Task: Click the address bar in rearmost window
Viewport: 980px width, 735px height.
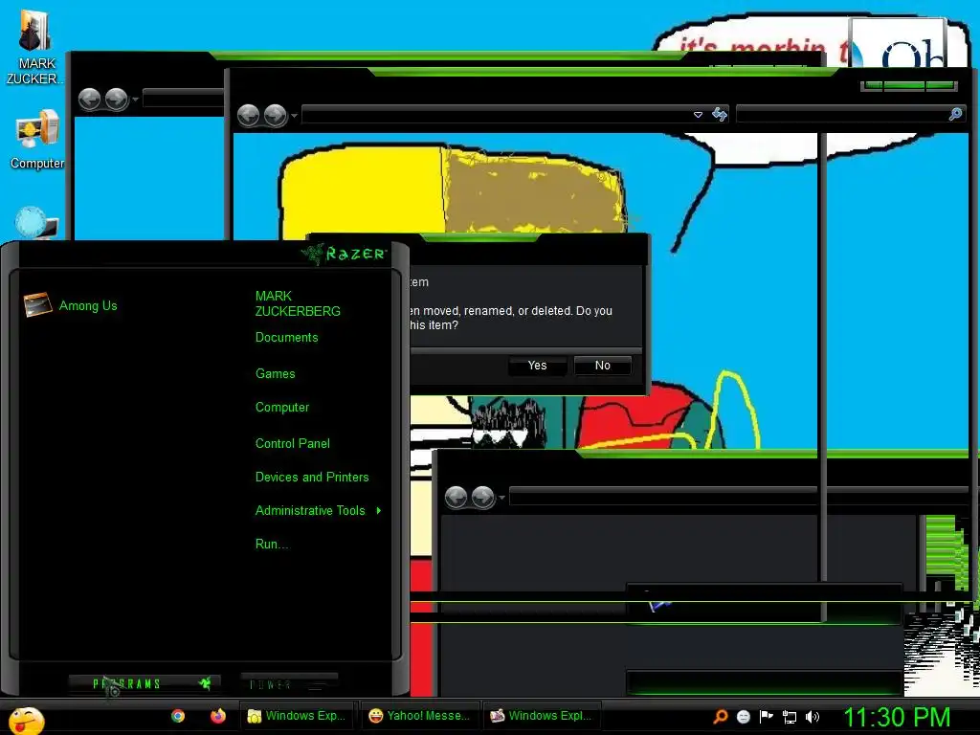Action: [183, 99]
